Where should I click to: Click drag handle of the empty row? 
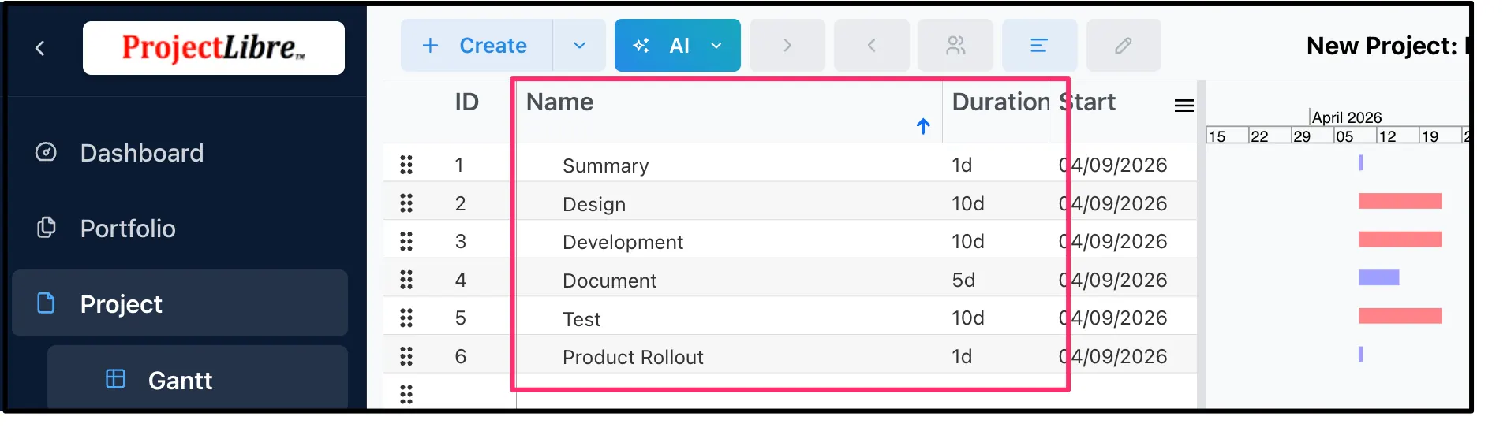click(406, 394)
